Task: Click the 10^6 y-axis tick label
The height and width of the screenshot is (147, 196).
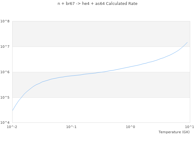Action: coord(5,72)
